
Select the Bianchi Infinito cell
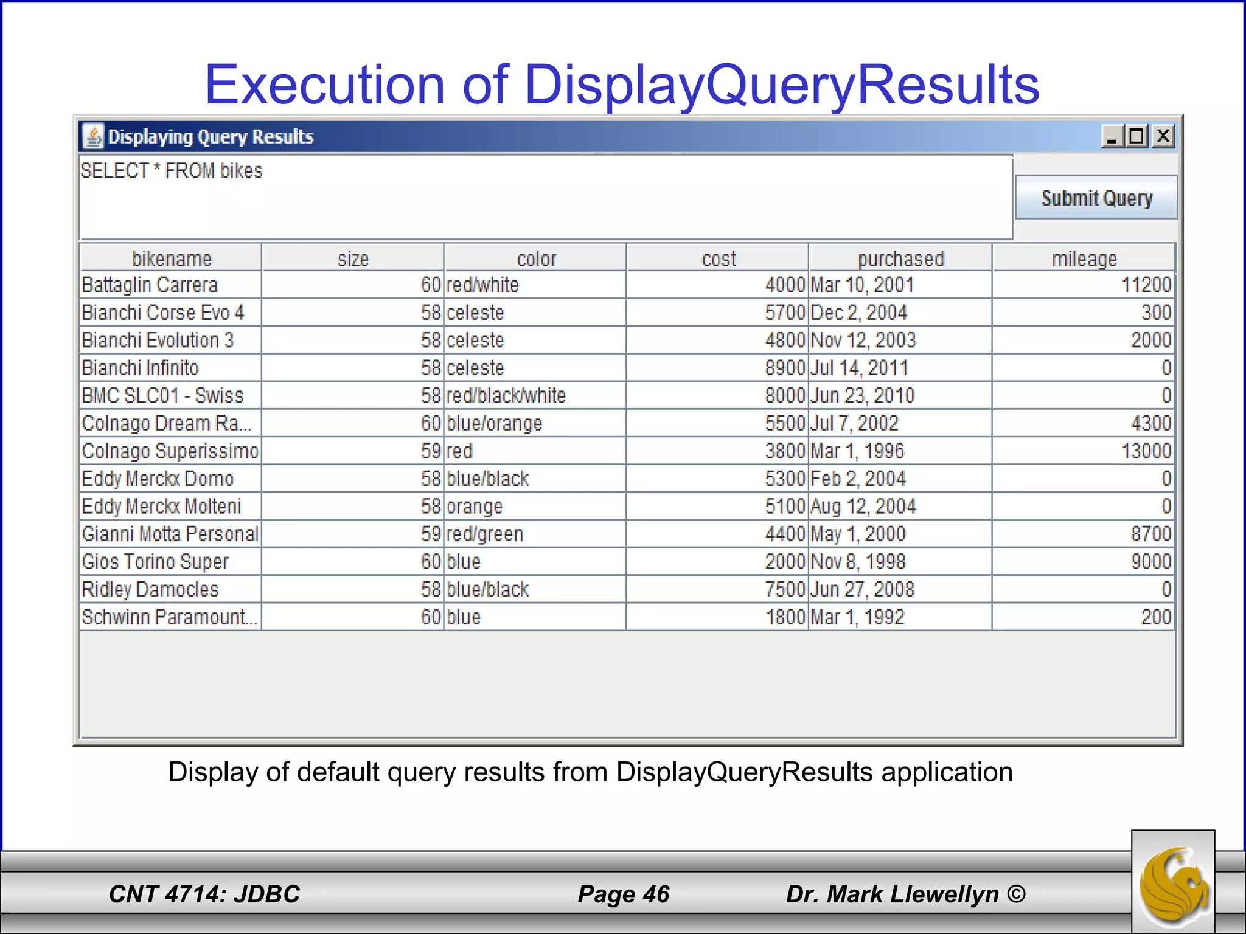[x=171, y=368]
